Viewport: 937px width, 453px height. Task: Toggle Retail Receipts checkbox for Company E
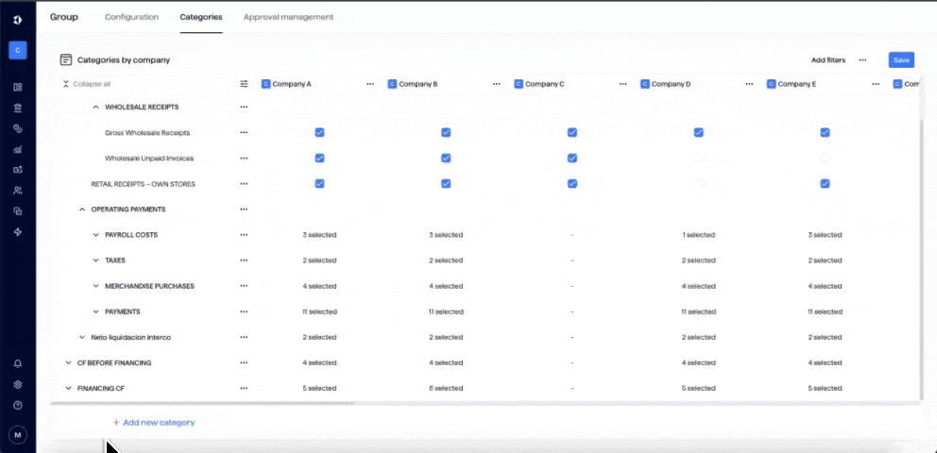(x=825, y=184)
